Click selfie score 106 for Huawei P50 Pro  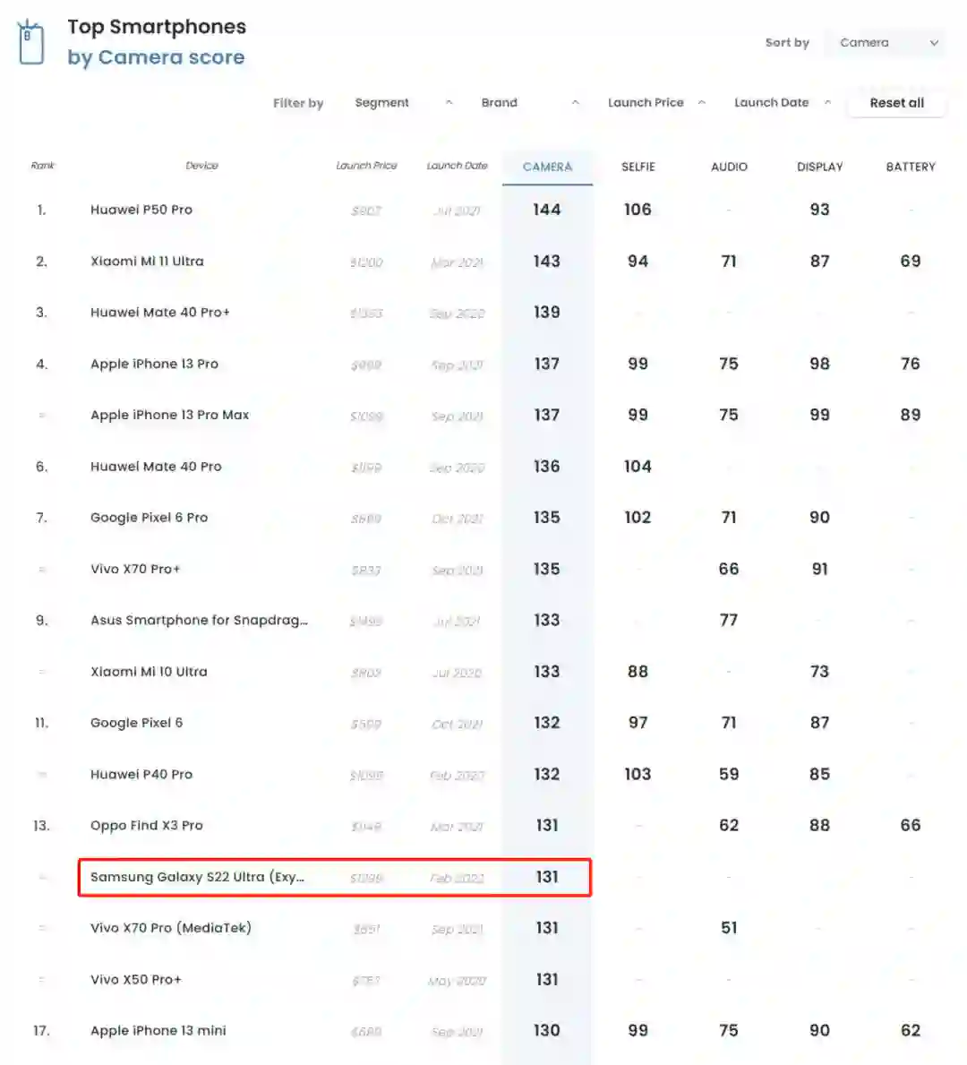tap(638, 210)
